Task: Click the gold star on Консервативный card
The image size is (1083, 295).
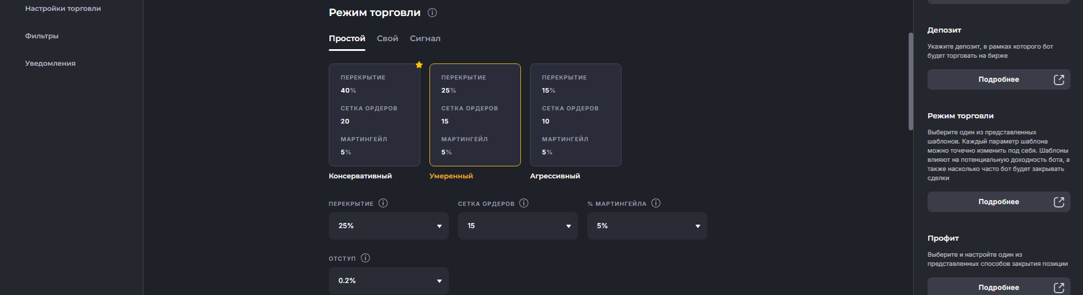Action: (x=419, y=65)
